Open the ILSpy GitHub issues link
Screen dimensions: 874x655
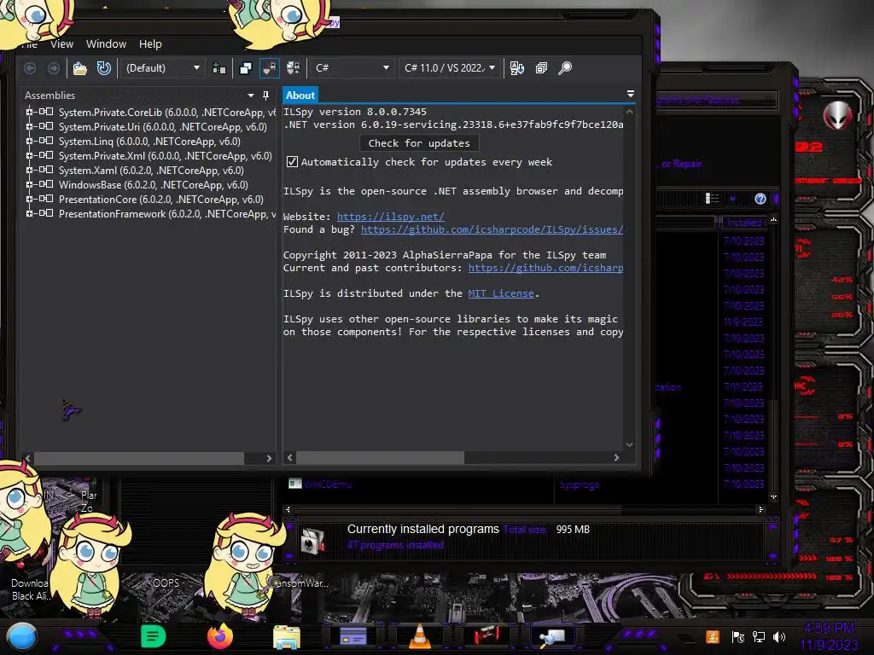(492, 229)
